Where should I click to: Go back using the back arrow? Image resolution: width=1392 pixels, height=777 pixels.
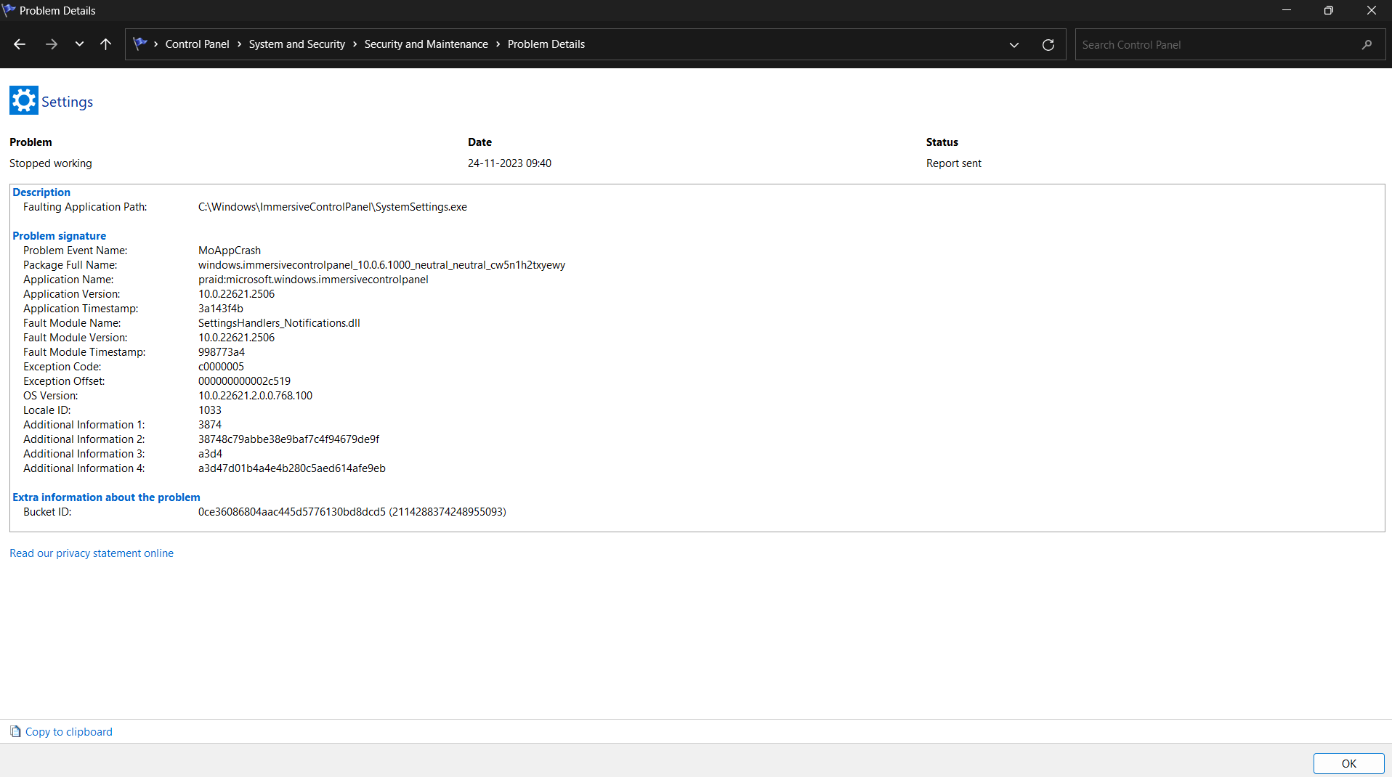coord(20,44)
